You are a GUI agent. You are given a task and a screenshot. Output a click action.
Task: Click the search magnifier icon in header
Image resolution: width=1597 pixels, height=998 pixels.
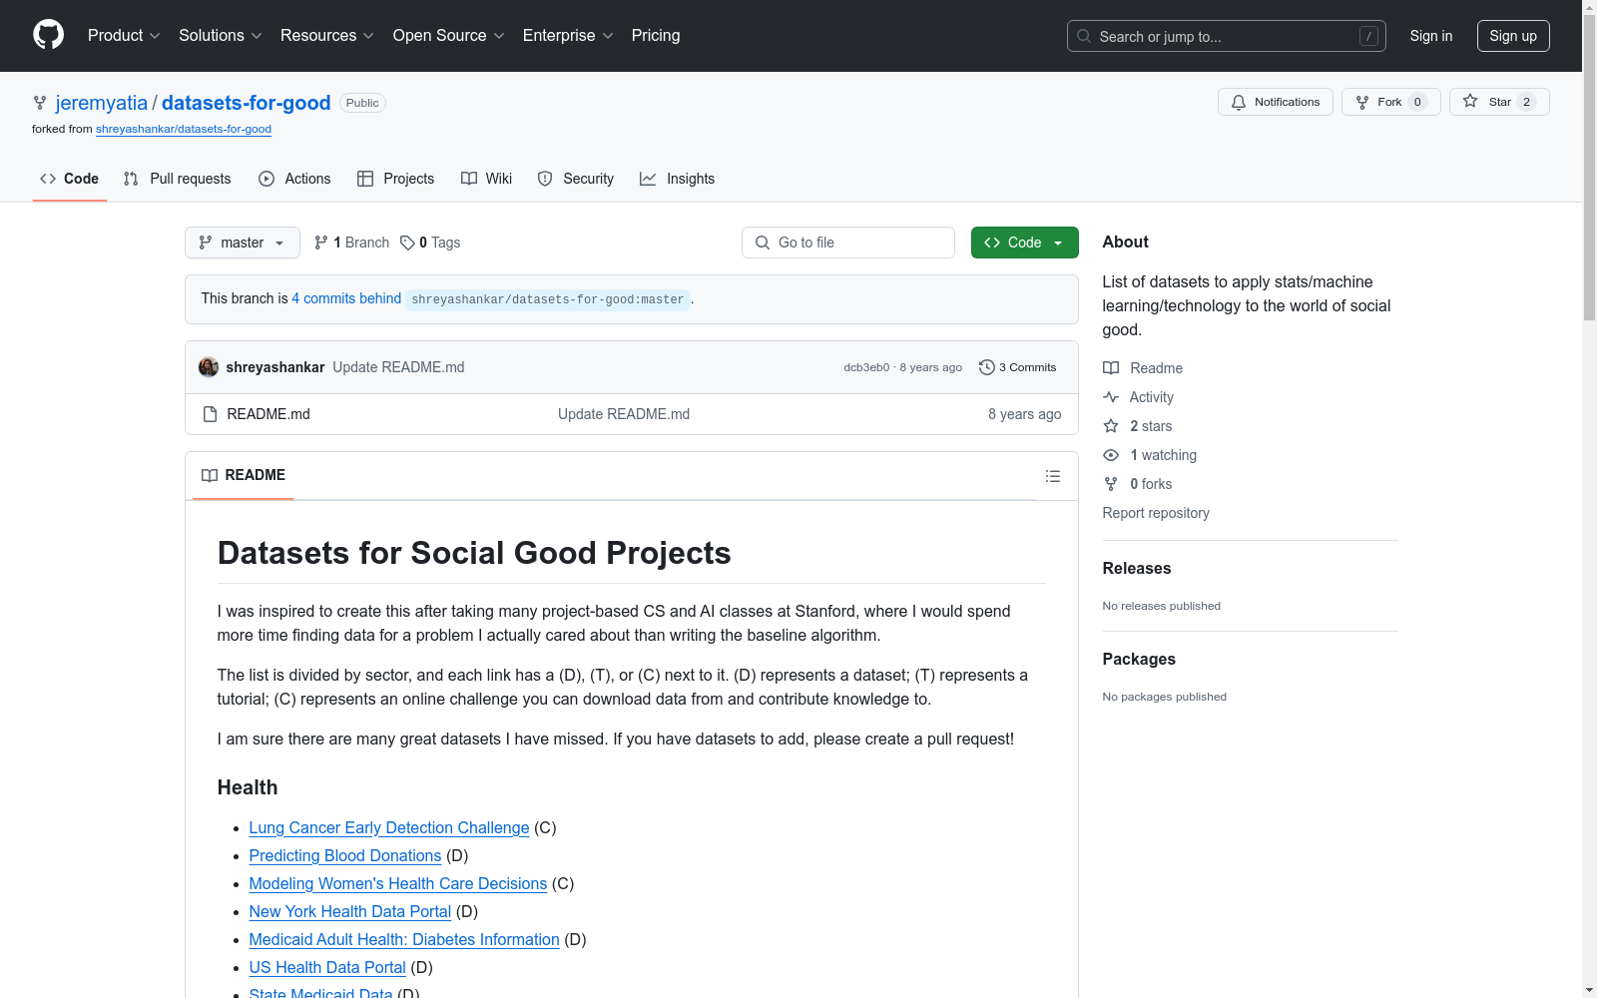click(x=1084, y=36)
